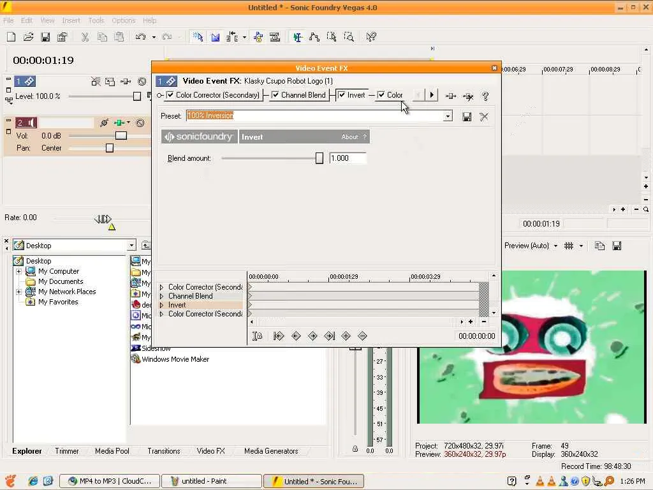This screenshot has width=653, height=490.
Task: Toggle Automatic Crossfades toolbar icon
Action: pos(216,37)
